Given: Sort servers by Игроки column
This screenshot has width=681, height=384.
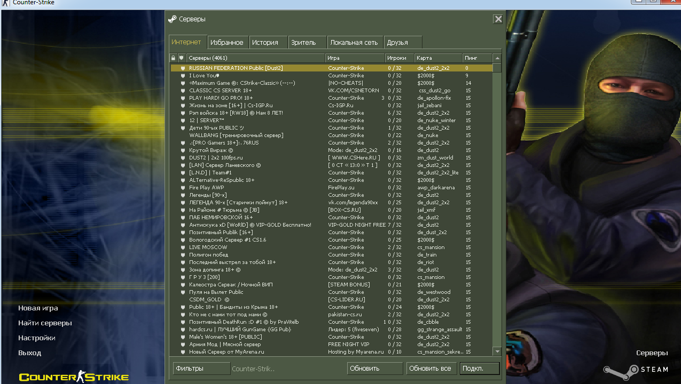Looking at the screenshot, I should 400,58.
